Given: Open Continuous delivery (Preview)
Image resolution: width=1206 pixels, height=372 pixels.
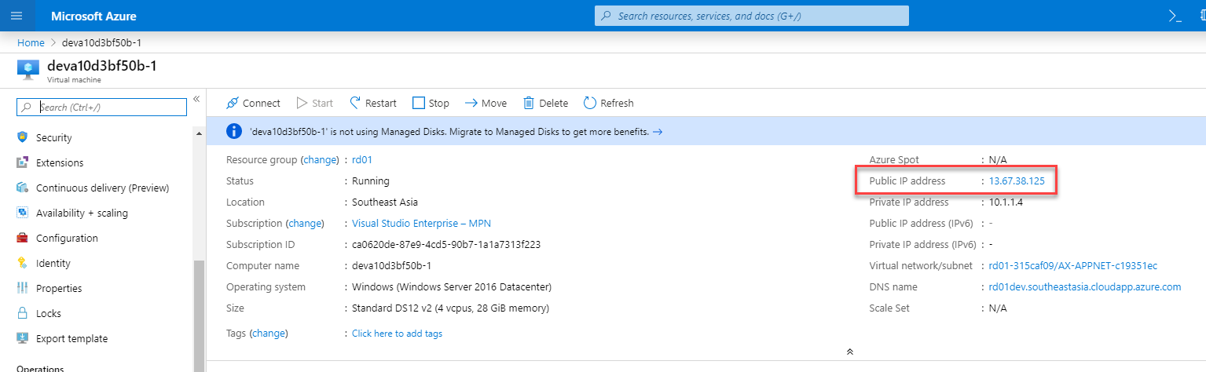Looking at the screenshot, I should click(x=102, y=188).
